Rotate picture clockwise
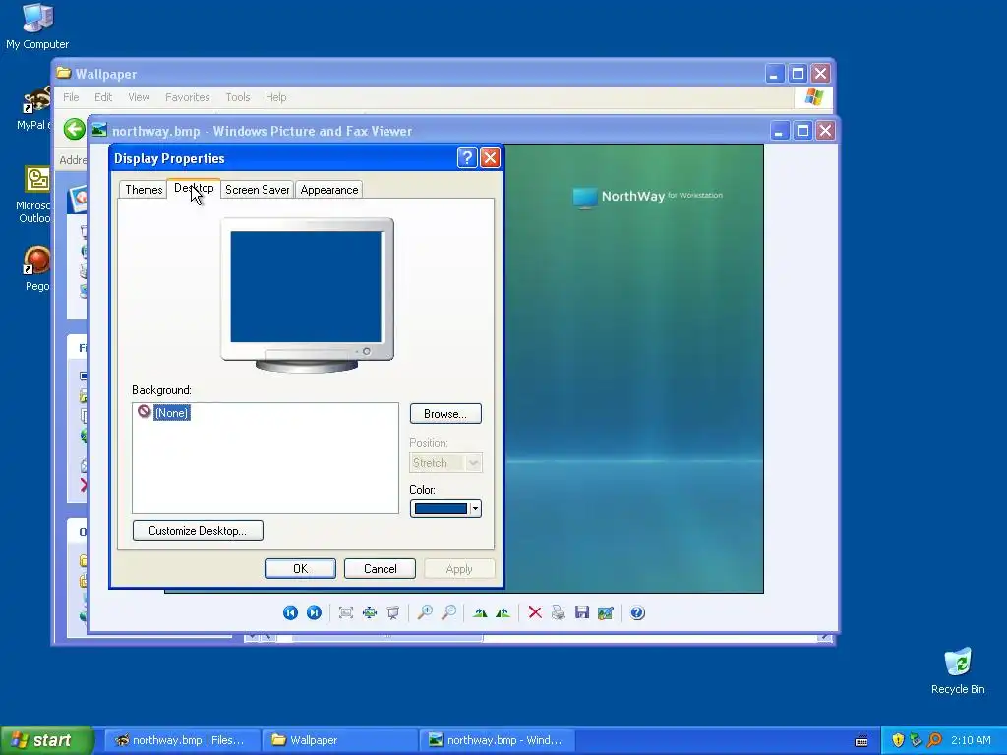The height and width of the screenshot is (755, 1007). point(480,612)
